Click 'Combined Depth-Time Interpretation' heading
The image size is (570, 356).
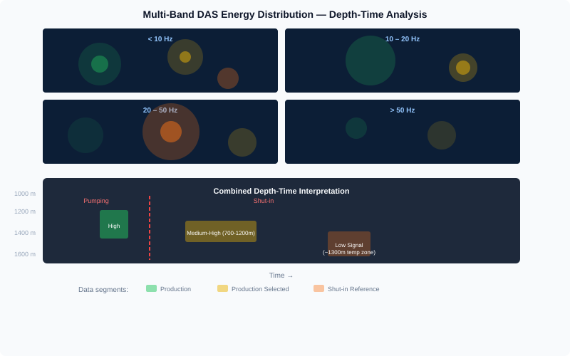pos(281,191)
